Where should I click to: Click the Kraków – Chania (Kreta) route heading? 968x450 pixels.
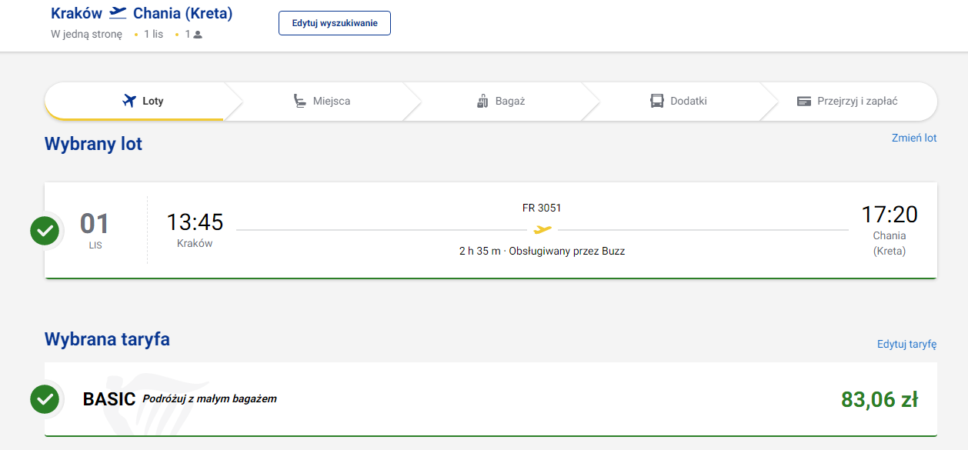tap(142, 13)
